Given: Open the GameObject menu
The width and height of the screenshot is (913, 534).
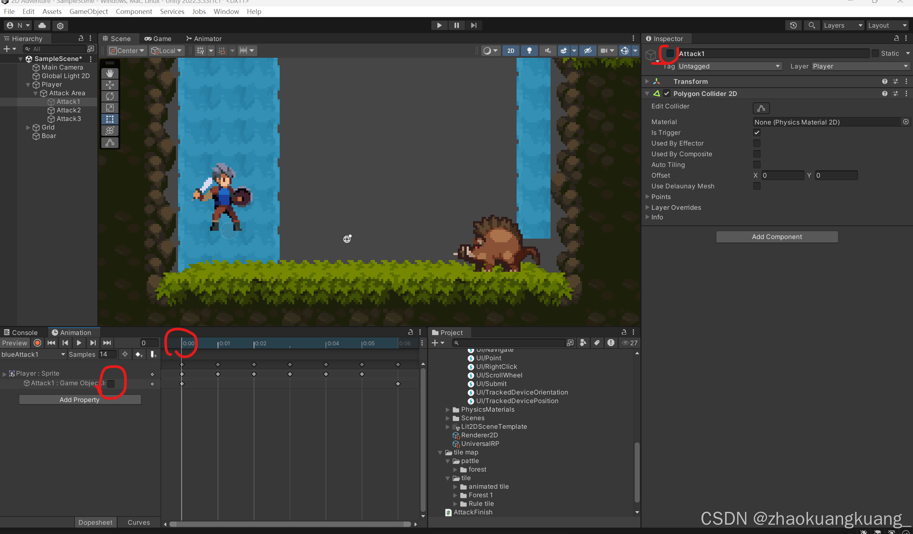Looking at the screenshot, I should click(88, 11).
